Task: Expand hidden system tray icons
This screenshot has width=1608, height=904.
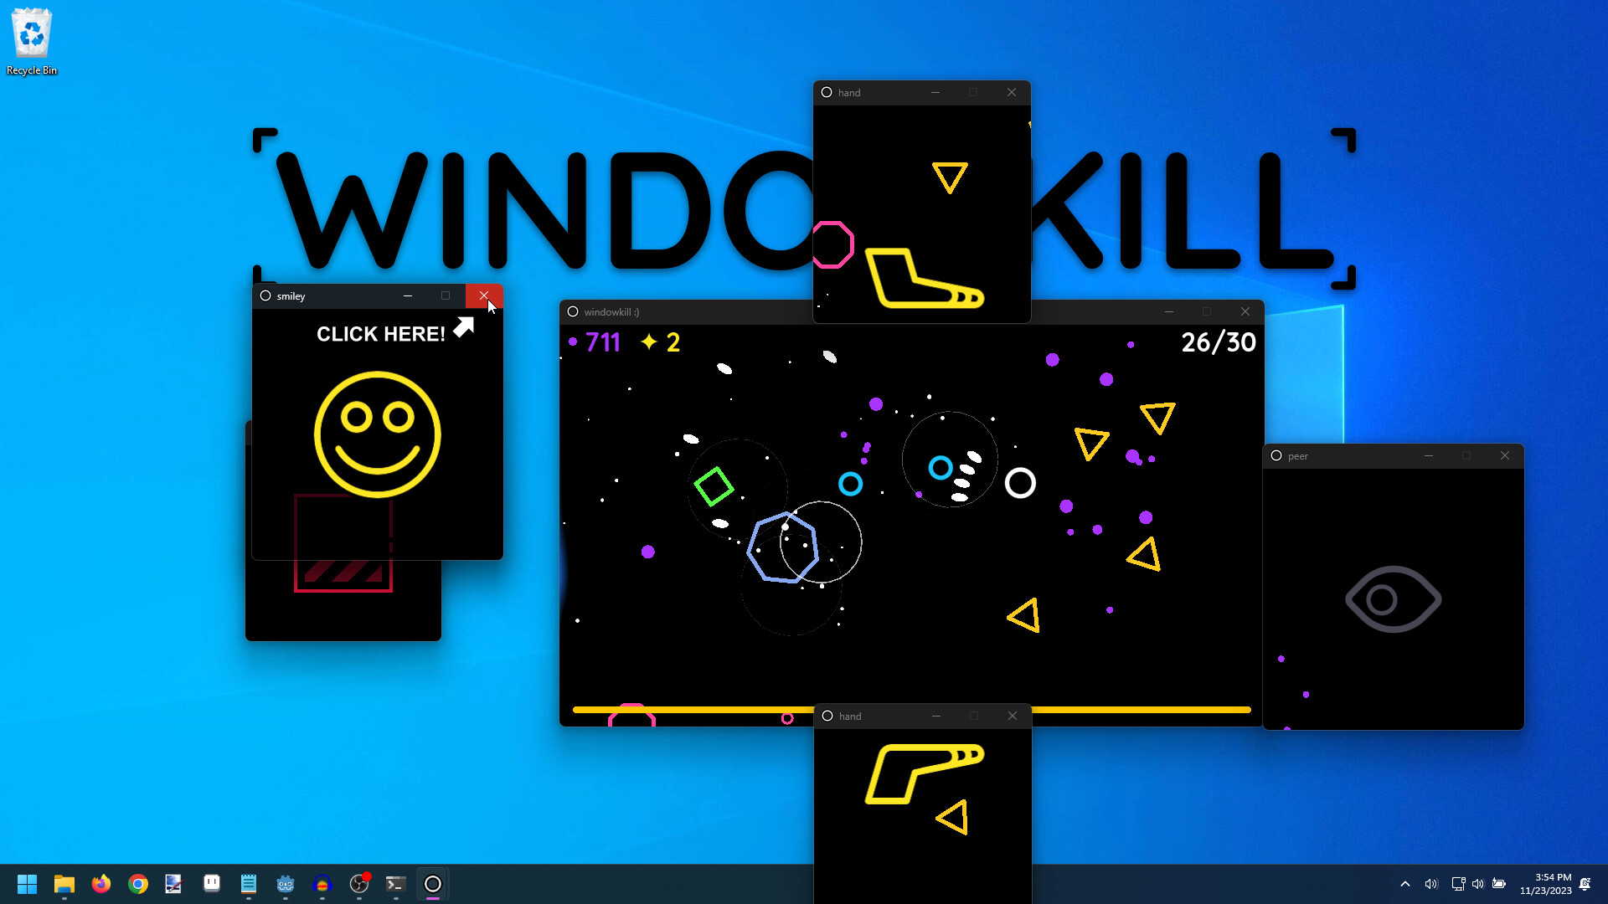Action: click(x=1405, y=884)
